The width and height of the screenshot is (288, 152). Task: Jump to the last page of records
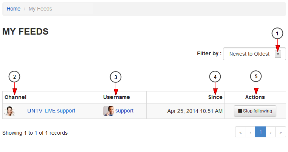(x=280, y=132)
